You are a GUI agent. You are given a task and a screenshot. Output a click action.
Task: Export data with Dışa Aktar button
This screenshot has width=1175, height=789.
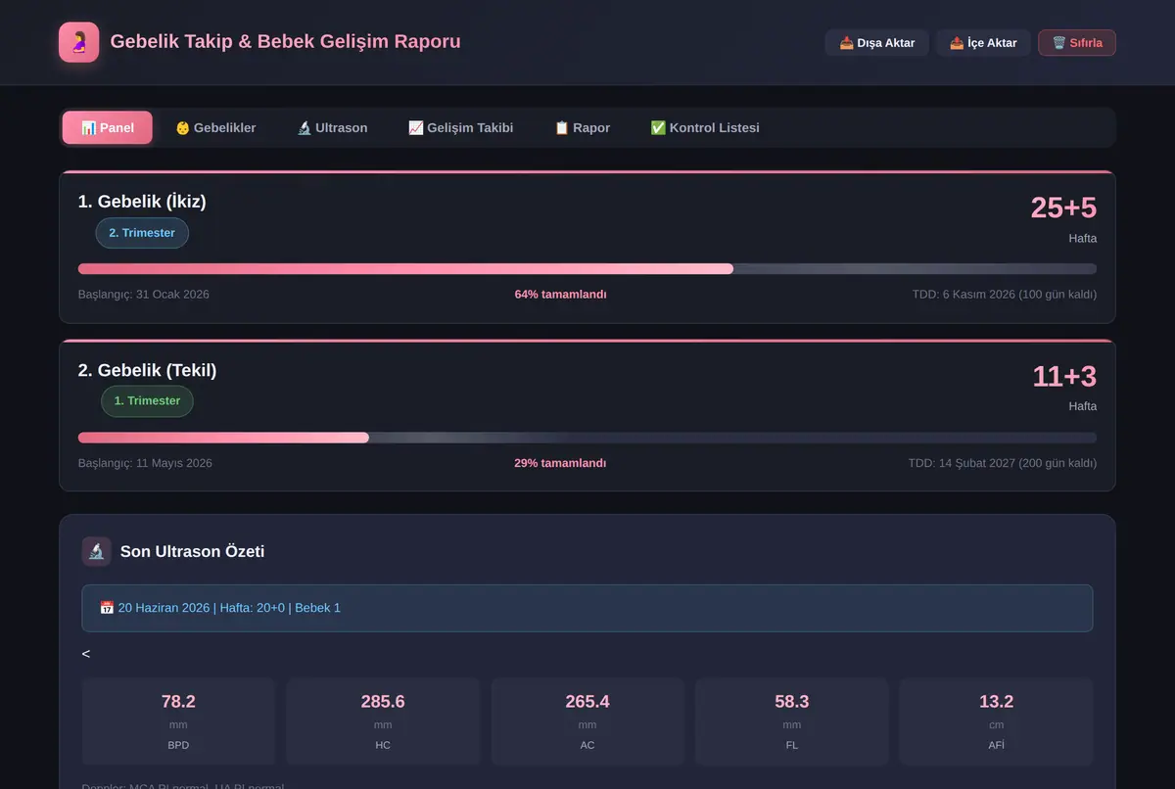point(877,43)
